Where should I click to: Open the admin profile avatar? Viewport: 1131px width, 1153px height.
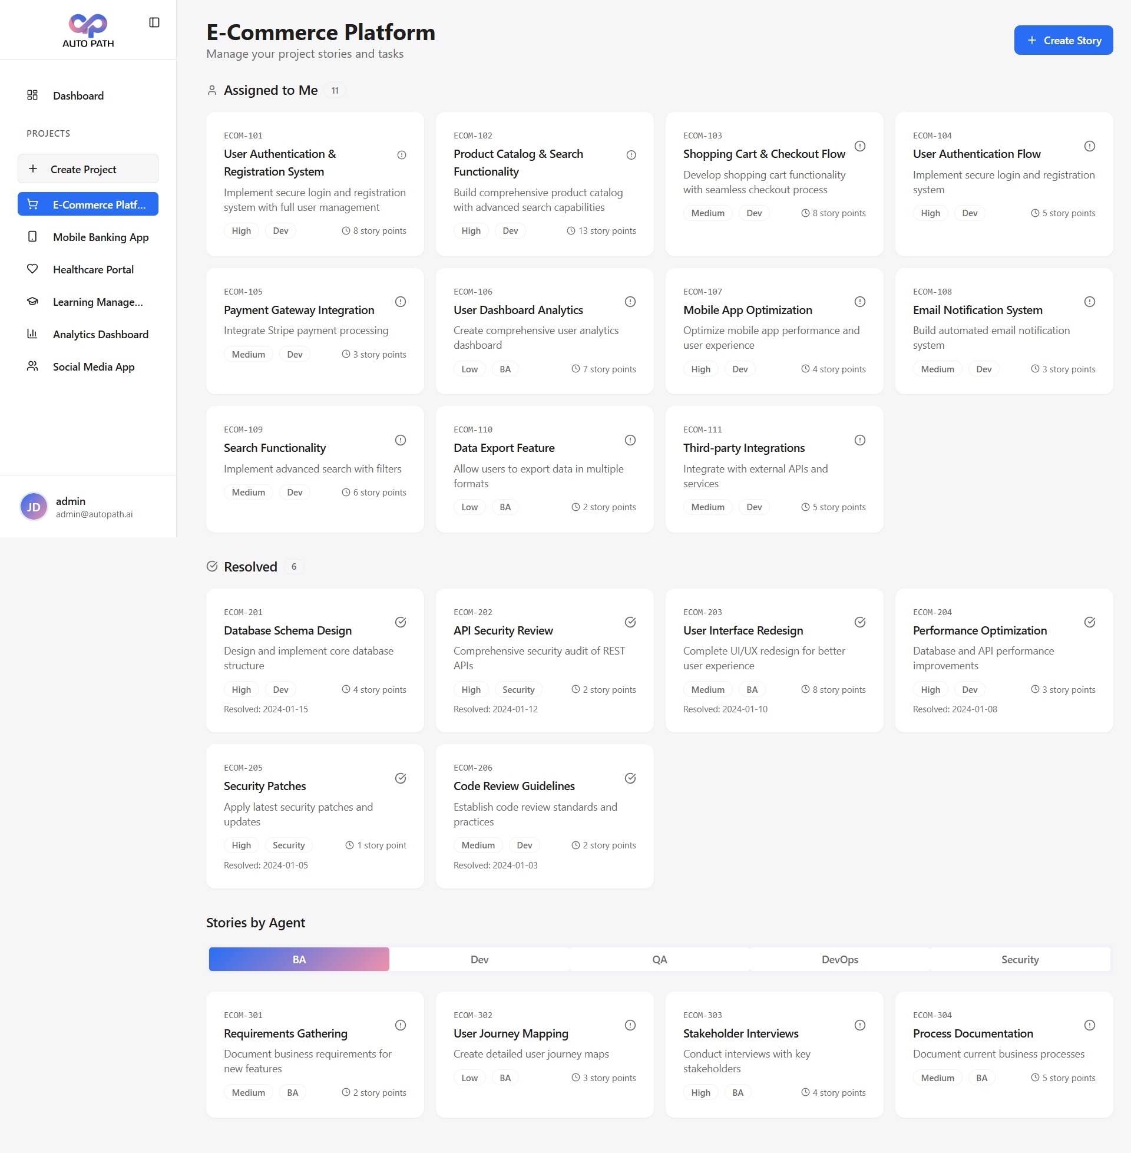click(x=33, y=506)
